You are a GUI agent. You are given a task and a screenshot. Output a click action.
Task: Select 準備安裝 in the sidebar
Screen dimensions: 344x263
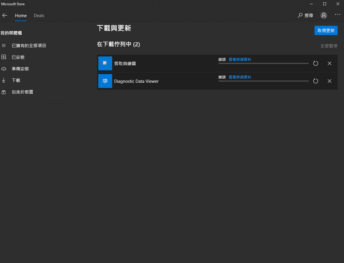point(20,69)
